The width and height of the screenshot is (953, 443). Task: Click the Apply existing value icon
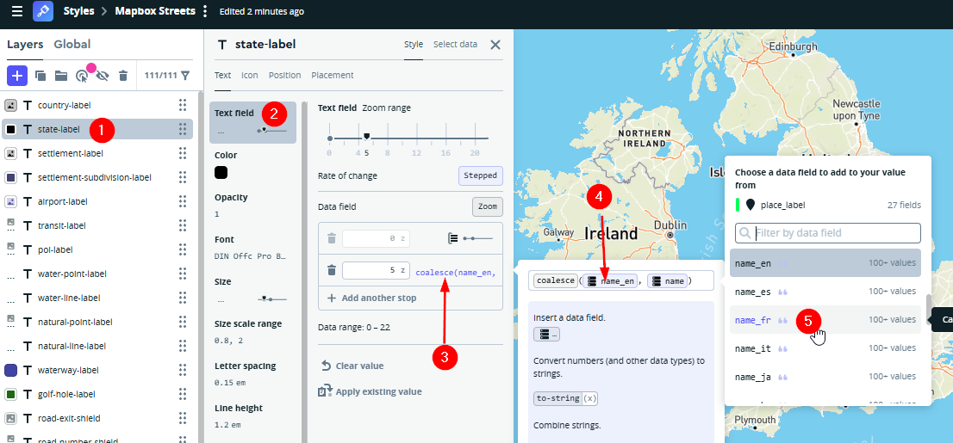click(325, 391)
